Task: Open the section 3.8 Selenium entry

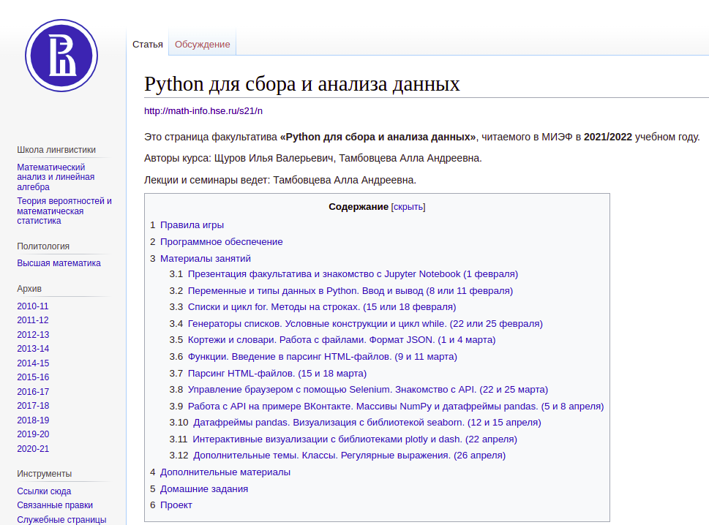Action: (x=367, y=390)
